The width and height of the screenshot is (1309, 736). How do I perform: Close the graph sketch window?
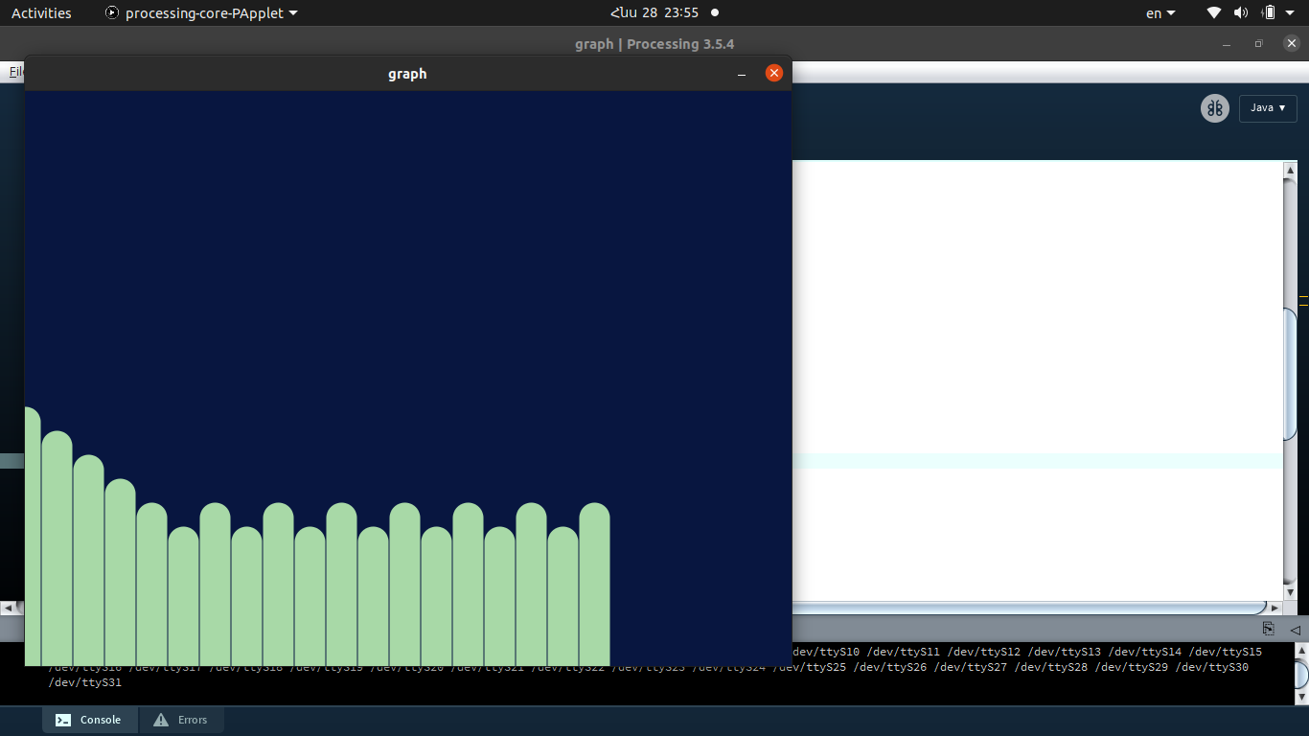[774, 73]
